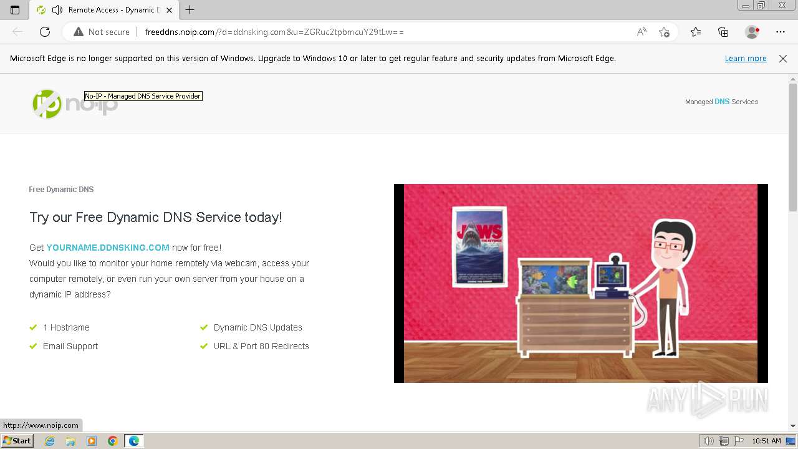Open a new tab with plus
798x449 pixels.
tap(190, 10)
